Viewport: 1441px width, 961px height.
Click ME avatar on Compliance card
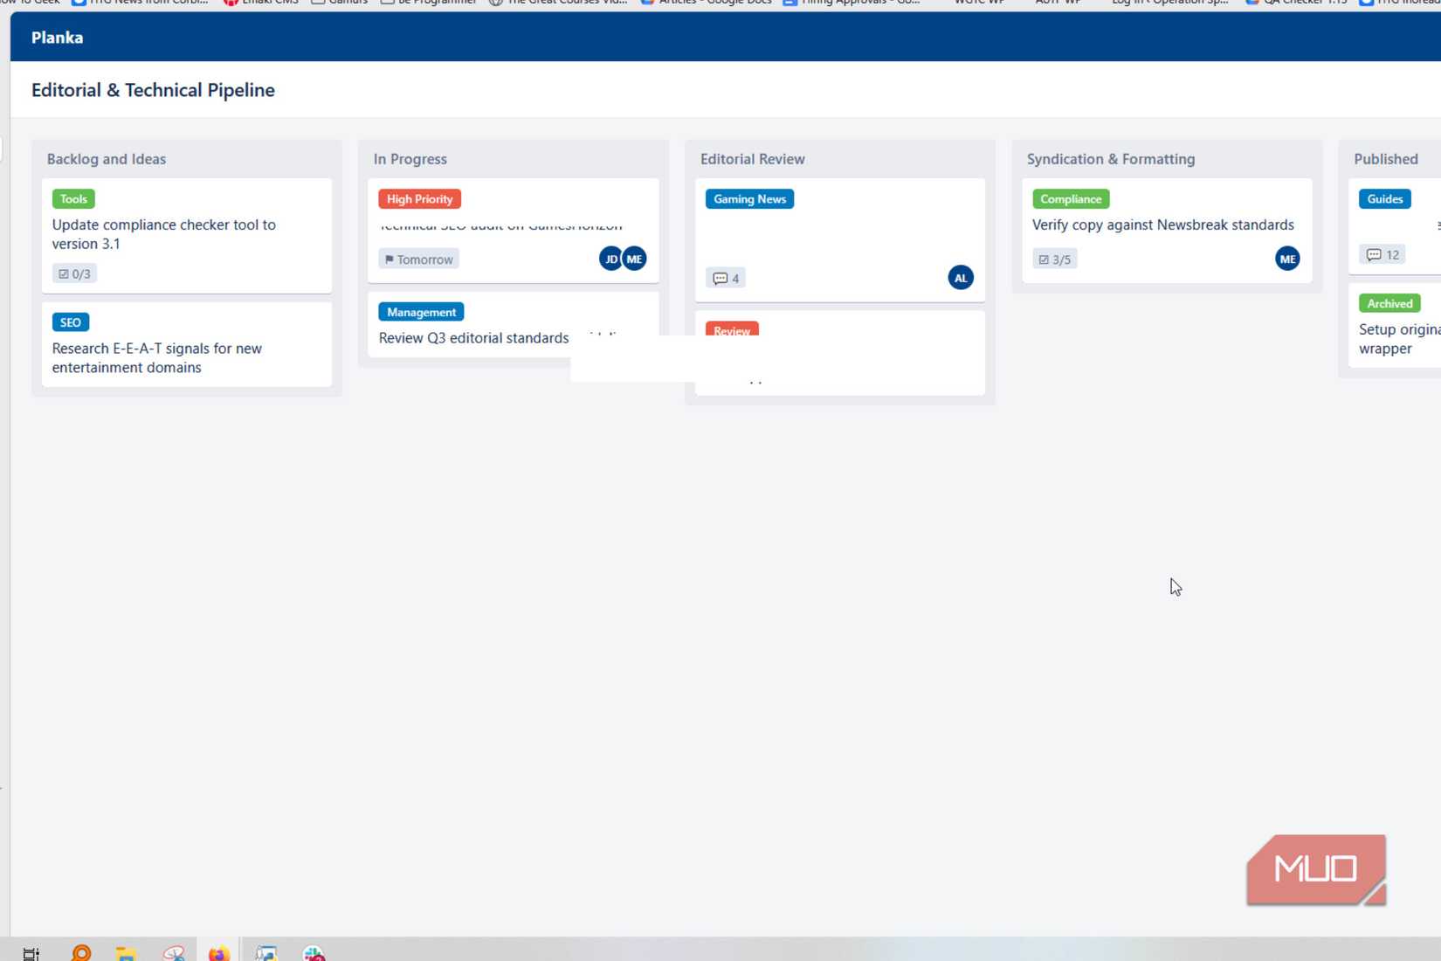point(1287,259)
